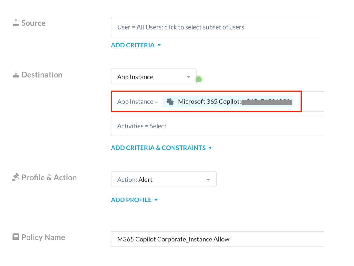Click the Profile & Action gavel icon

[x=16, y=177]
